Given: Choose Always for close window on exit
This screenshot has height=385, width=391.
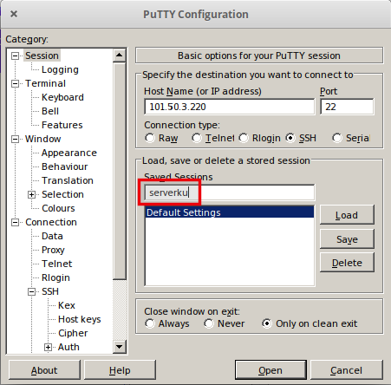Looking at the screenshot, I should tap(150, 323).
